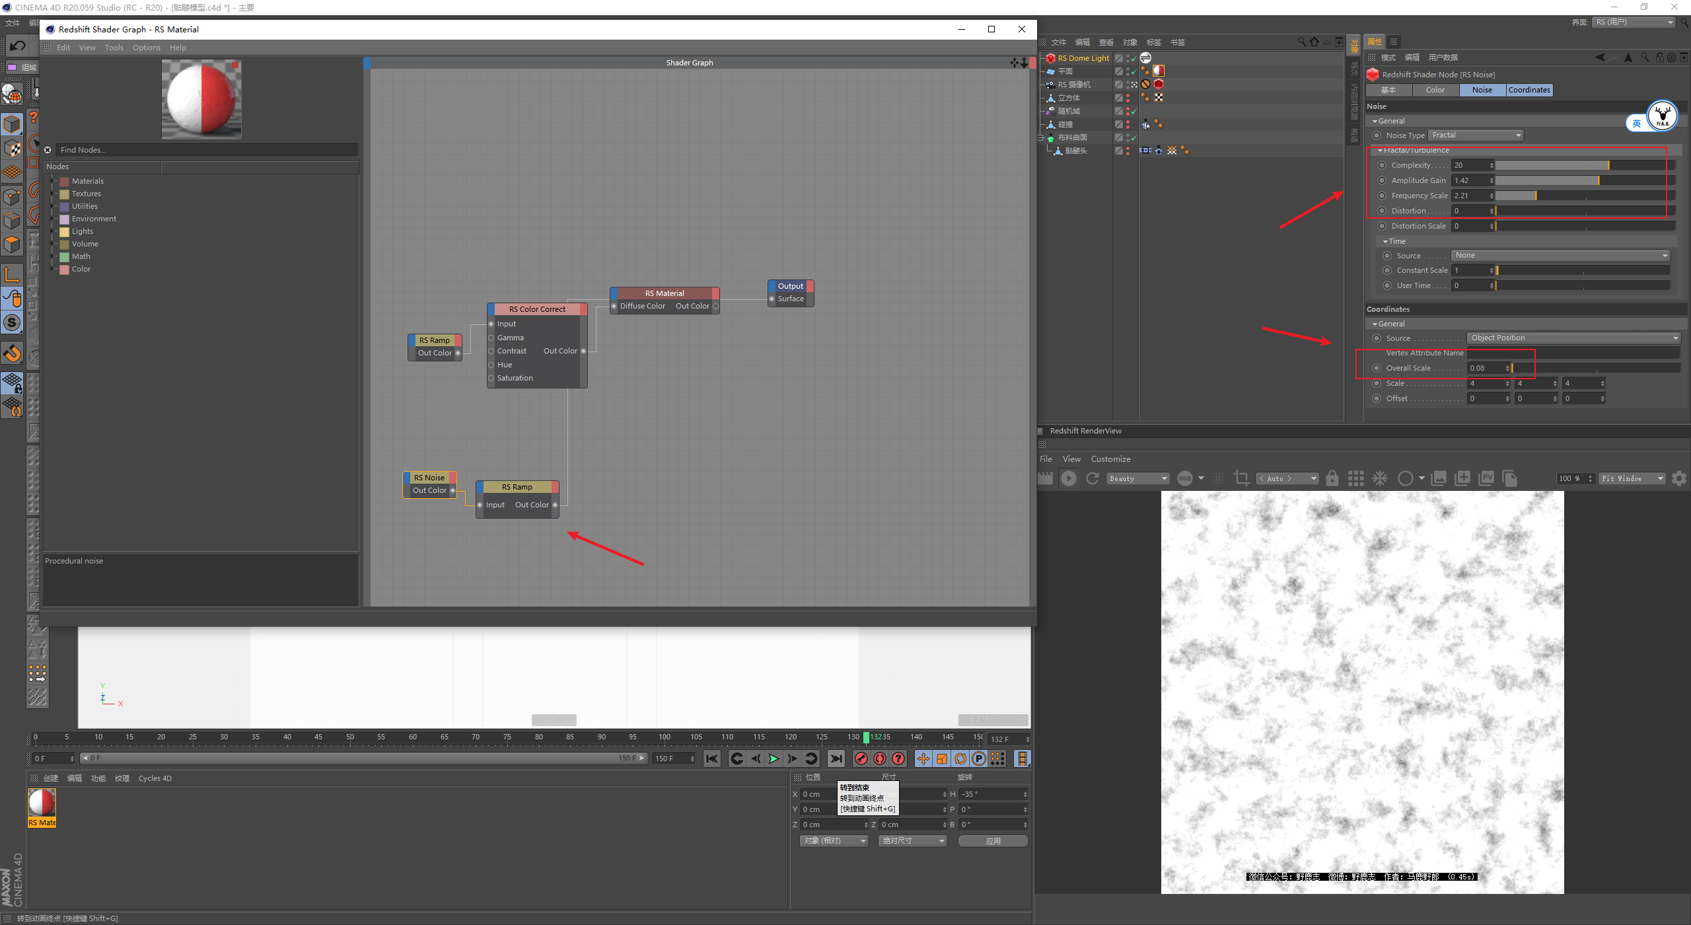Click the record active objects key icon
This screenshot has width=1691, height=925.
pyautogui.click(x=861, y=758)
